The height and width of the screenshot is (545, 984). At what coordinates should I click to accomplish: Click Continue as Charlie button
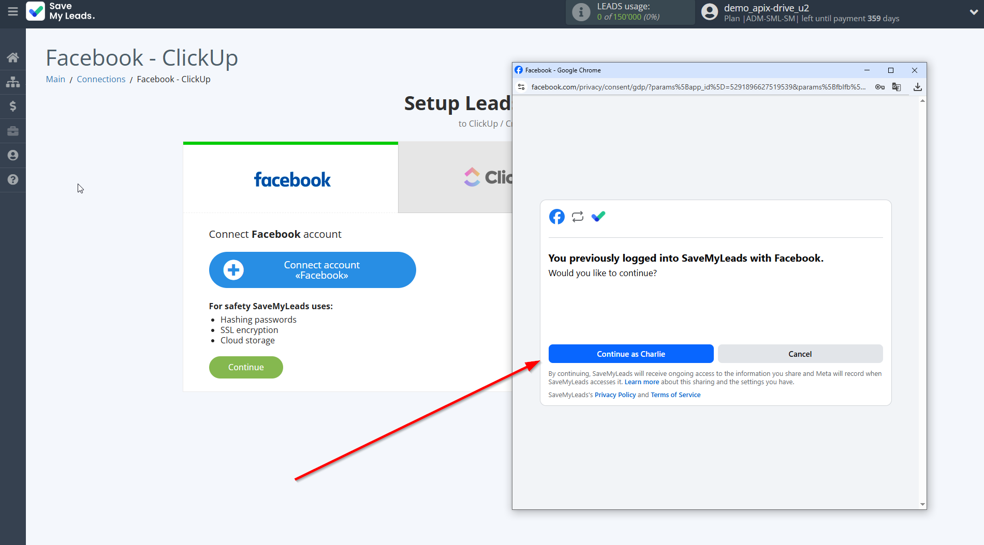pos(630,354)
